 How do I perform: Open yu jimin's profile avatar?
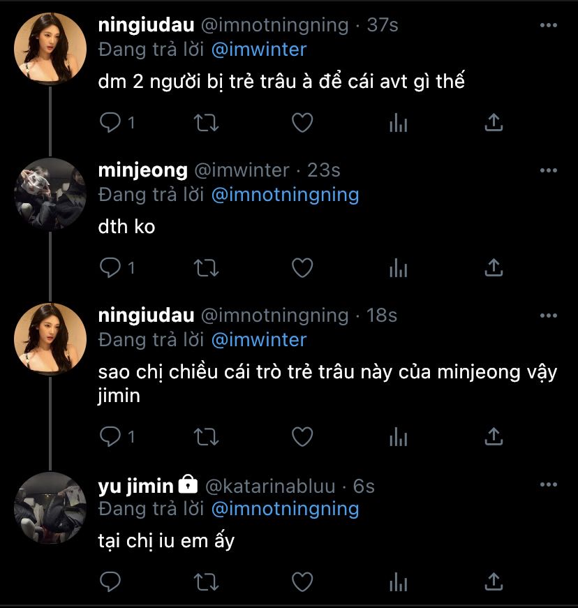(50, 509)
